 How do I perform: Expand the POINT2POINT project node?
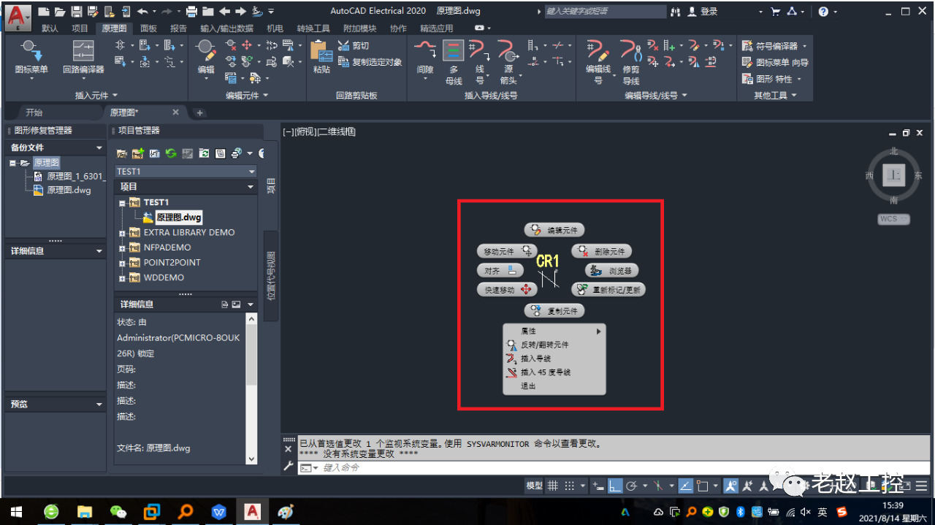point(122,263)
